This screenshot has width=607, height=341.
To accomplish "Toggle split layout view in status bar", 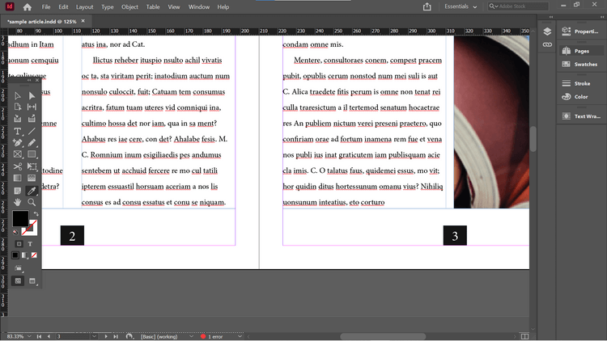I will (x=524, y=336).
